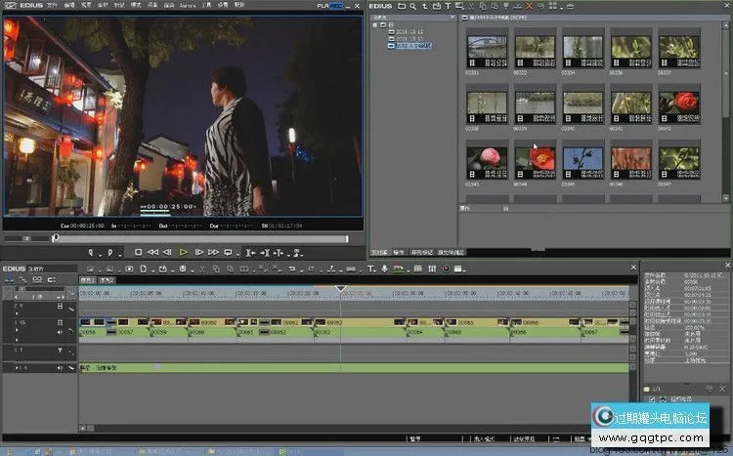The width and height of the screenshot is (733, 456).
Task: Click the folder icon in the bin toolbar
Action: pyautogui.click(x=401, y=6)
